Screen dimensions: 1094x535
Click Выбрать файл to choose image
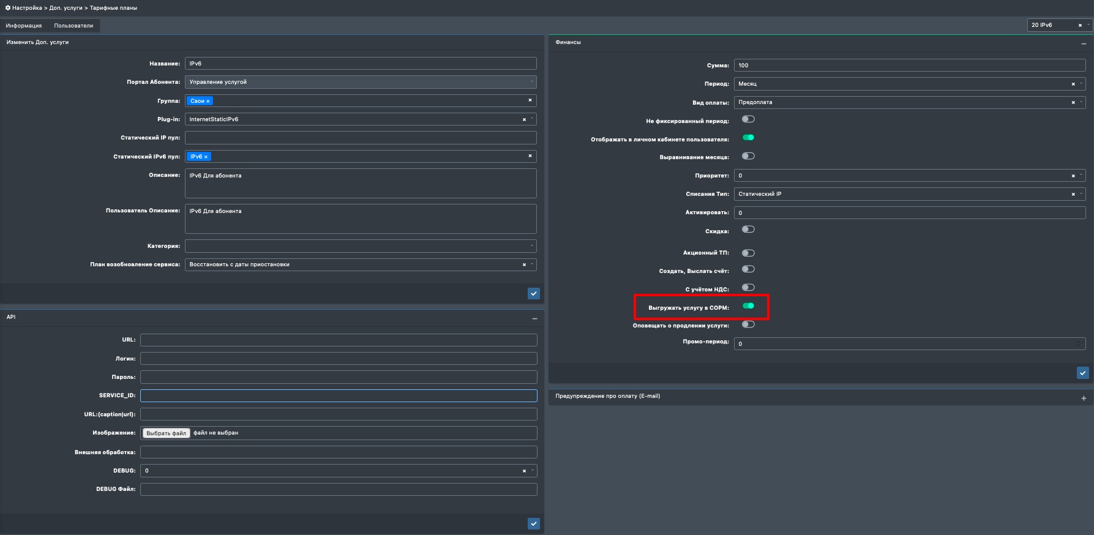167,433
